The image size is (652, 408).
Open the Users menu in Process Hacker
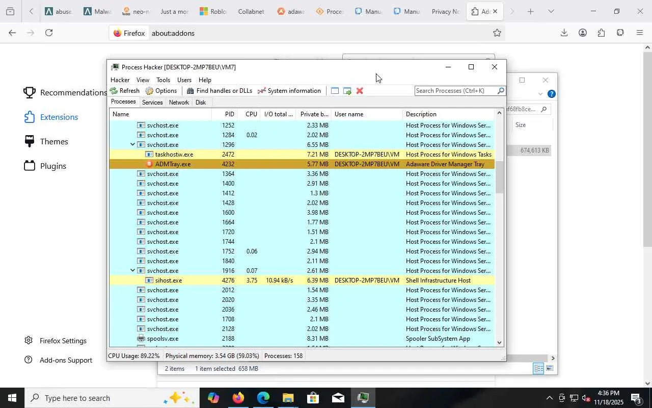click(x=184, y=80)
